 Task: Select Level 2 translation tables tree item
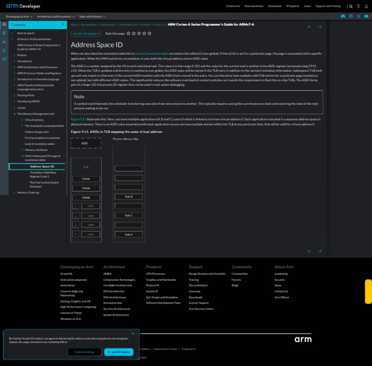coord(40,144)
